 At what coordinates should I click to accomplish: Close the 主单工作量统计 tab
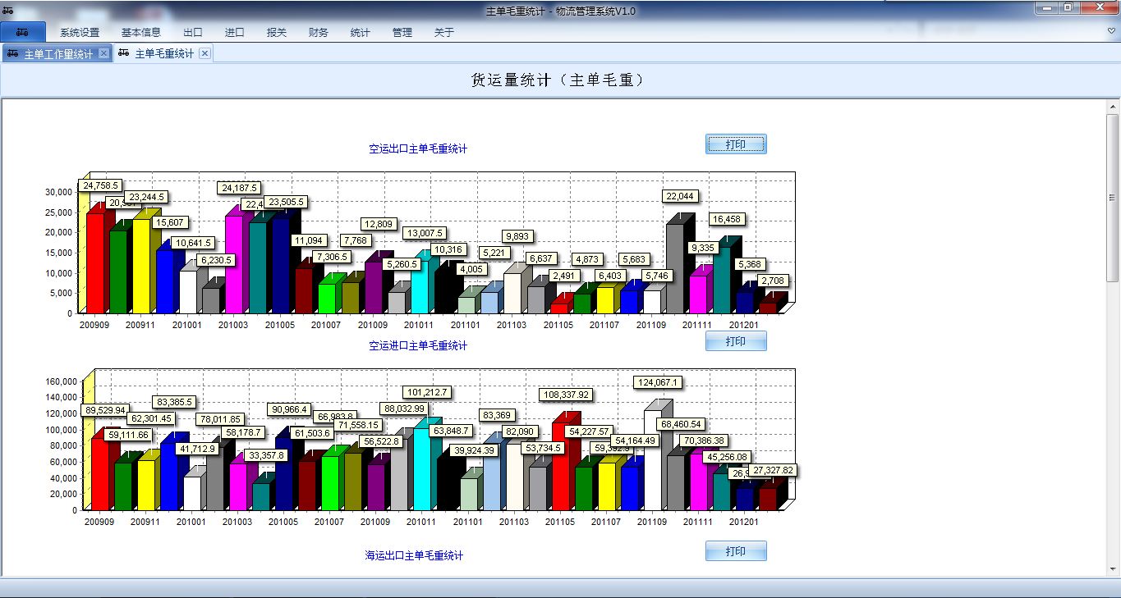pyautogui.click(x=103, y=53)
